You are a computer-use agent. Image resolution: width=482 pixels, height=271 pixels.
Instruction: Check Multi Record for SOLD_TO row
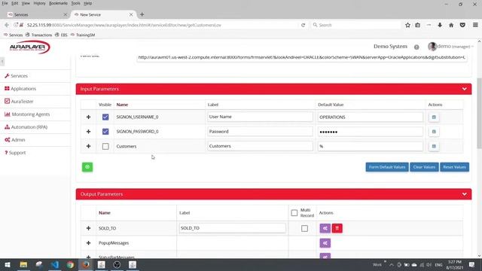coord(304,228)
